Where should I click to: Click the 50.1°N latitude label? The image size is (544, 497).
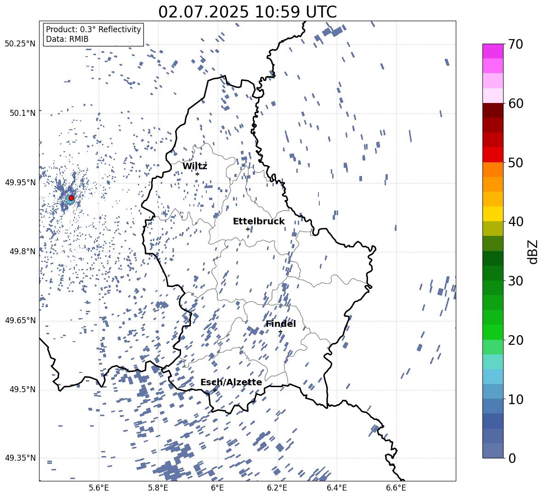tap(23, 113)
